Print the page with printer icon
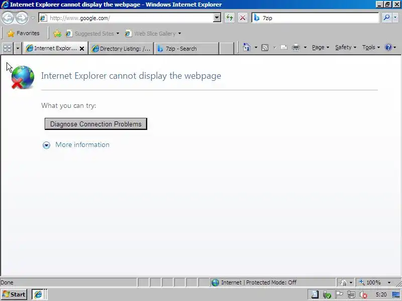Screen dimensions: 402x301 pos(296,47)
